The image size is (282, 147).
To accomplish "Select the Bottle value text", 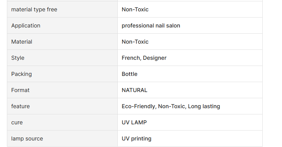I will pos(129,74).
